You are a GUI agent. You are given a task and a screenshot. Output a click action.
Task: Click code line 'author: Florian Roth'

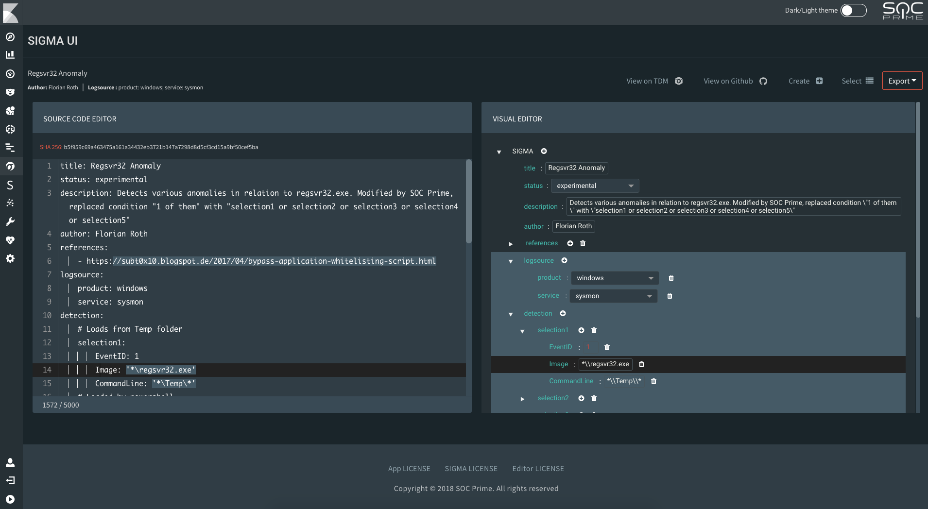[x=104, y=234]
